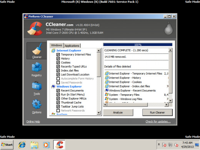This screenshot has width=200, height=150.
Task: Click the CCleaner logo in header
Action: (x=35, y=28)
